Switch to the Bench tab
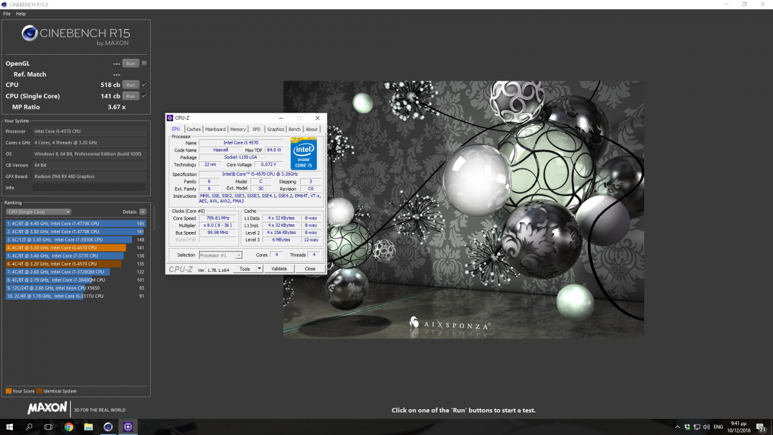773x435 pixels. pyautogui.click(x=294, y=129)
